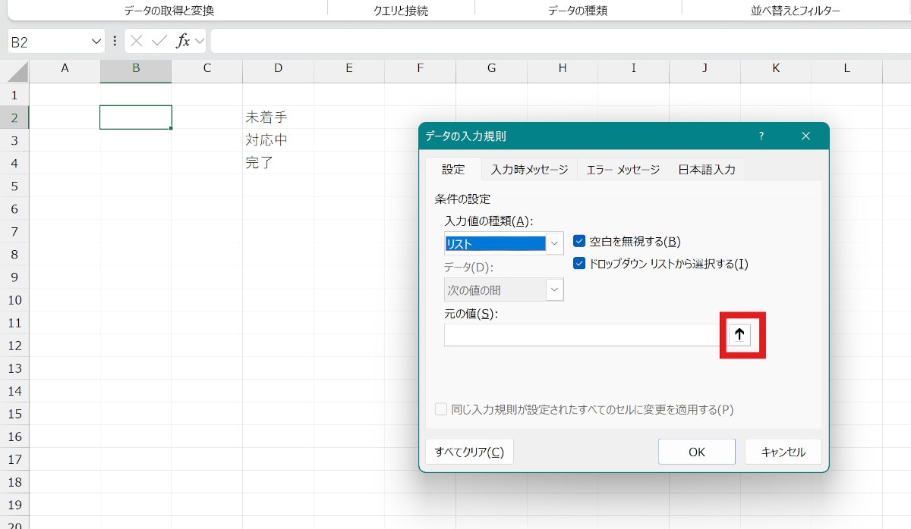Screen dimensions: 911x529
Task: Click the three-dot handle beside the name box
Action: click(x=115, y=41)
